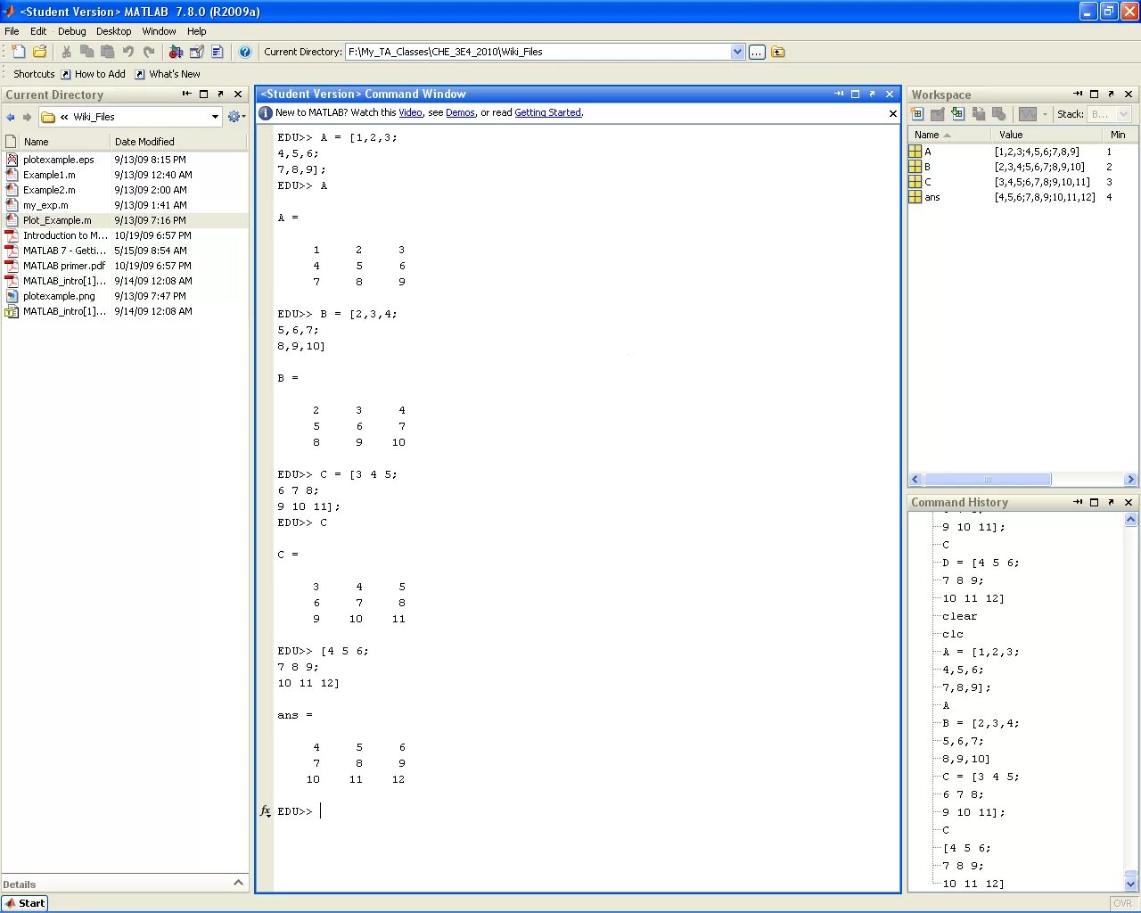Click Save workspace icon
The height and width of the screenshot is (913, 1141).
pyautogui.click(x=978, y=114)
